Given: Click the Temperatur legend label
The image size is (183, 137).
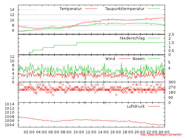Looking at the screenshot, I should (71, 9).
